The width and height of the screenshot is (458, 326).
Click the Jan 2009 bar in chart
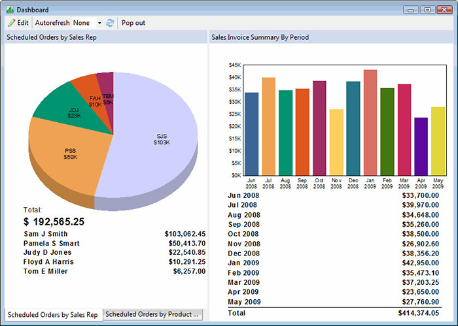coord(370,124)
